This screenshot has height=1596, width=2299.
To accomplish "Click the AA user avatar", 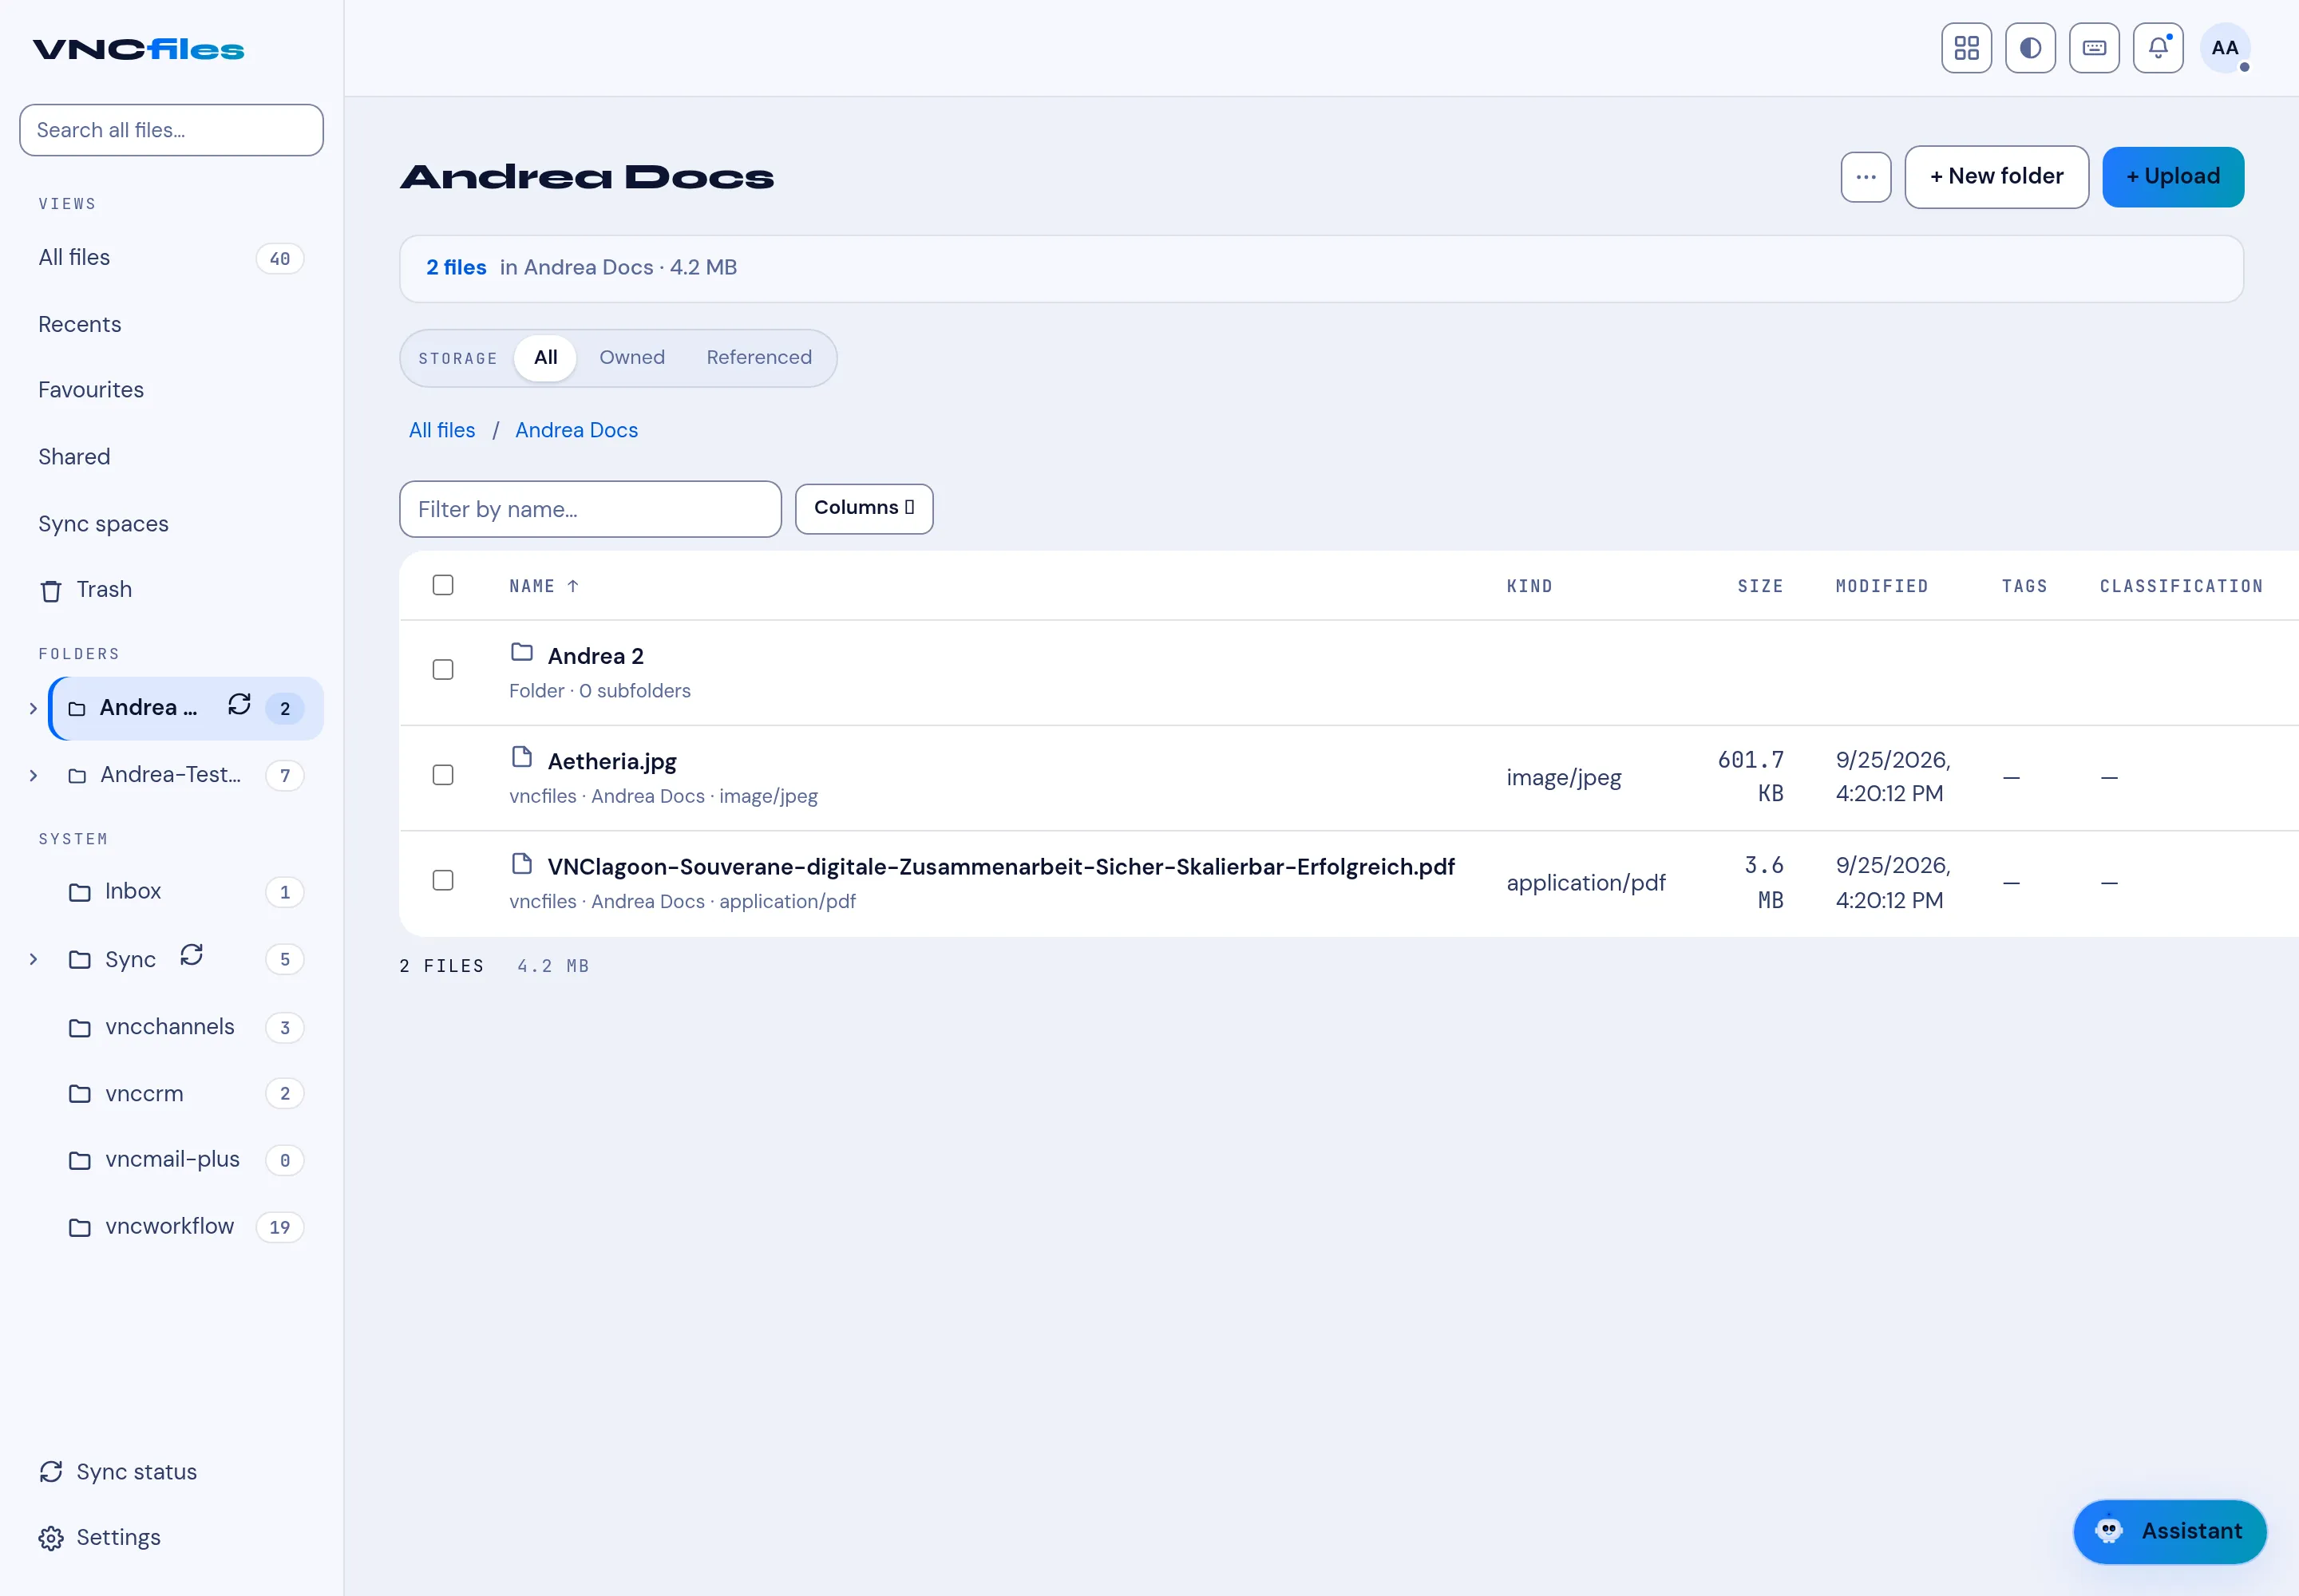I will [2225, 48].
